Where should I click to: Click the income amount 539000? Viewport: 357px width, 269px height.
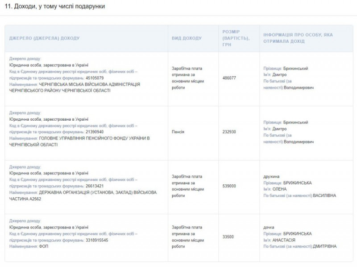click(229, 186)
